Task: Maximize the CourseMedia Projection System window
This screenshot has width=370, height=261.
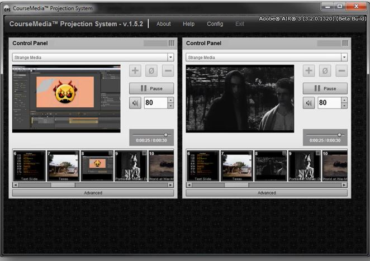Action: point(340,7)
